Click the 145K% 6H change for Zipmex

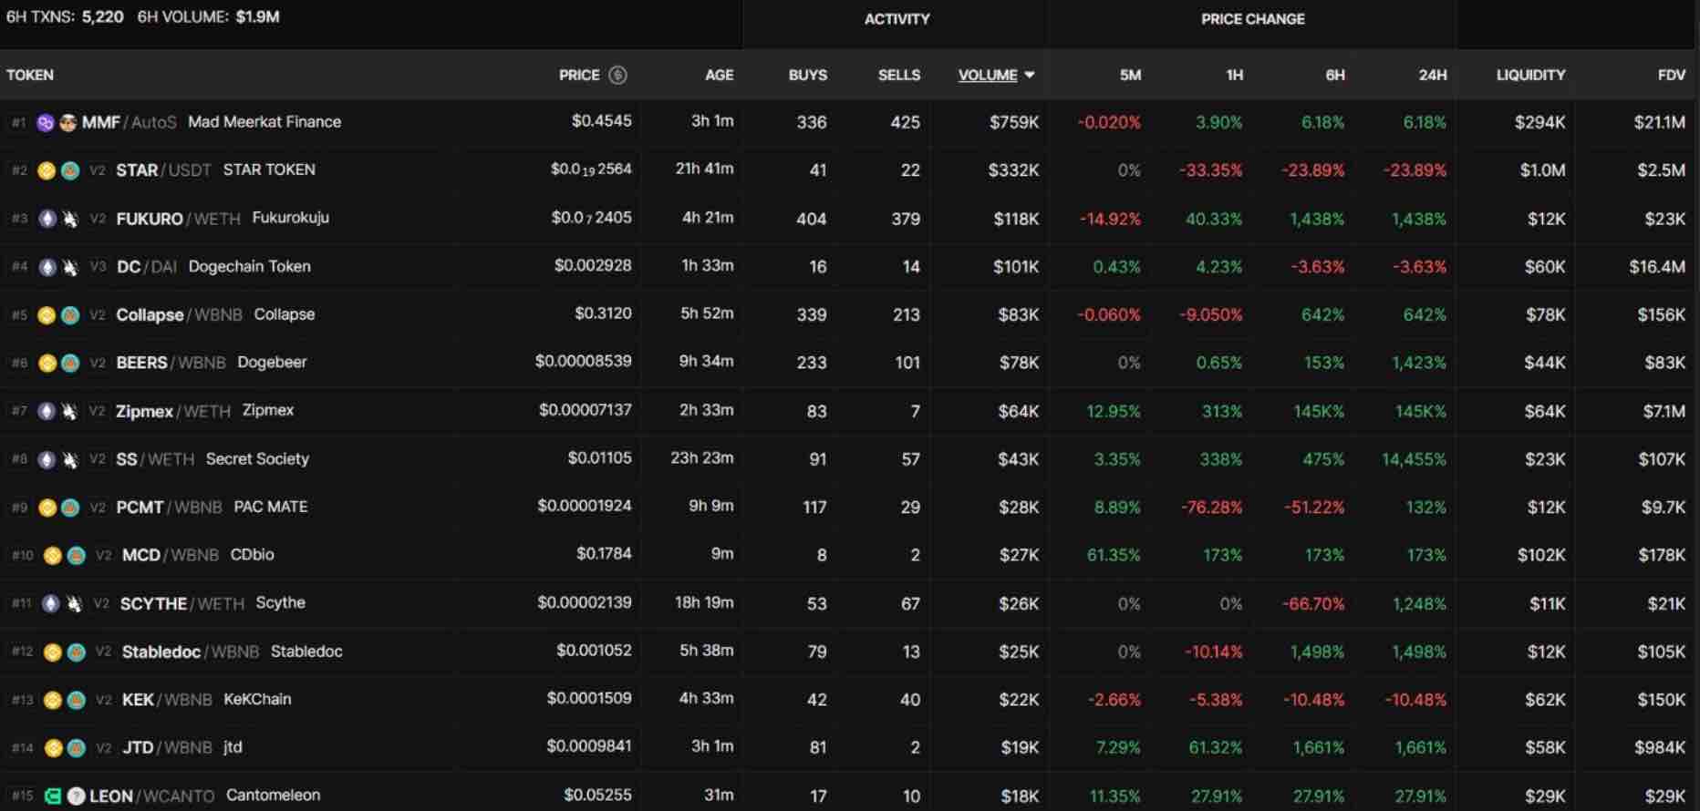click(x=1319, y=411)
